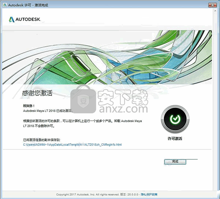Click the Autodesk logo in the header
This screenshot has height=199, width=220.
click(x=25, y=19)
